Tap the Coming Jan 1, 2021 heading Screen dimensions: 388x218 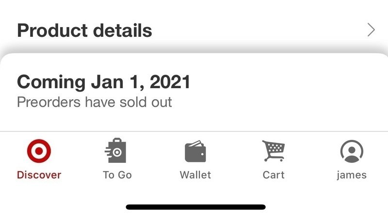pos(103,82)
